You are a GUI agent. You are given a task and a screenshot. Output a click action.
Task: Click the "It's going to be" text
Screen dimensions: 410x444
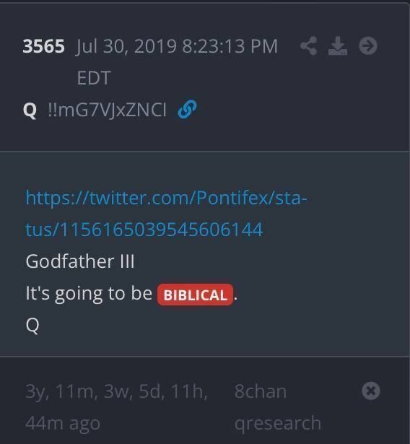click(89, 293)
